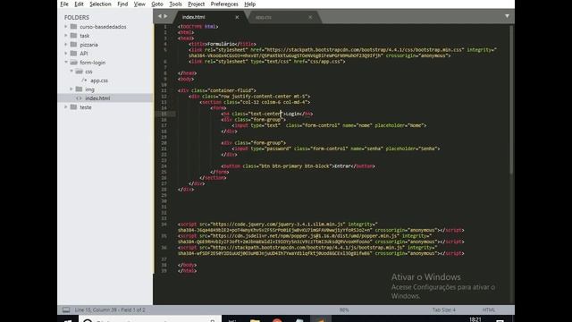Select the teste folder icon
This screenshot has height=322, width=572.
tap(73, 107)
